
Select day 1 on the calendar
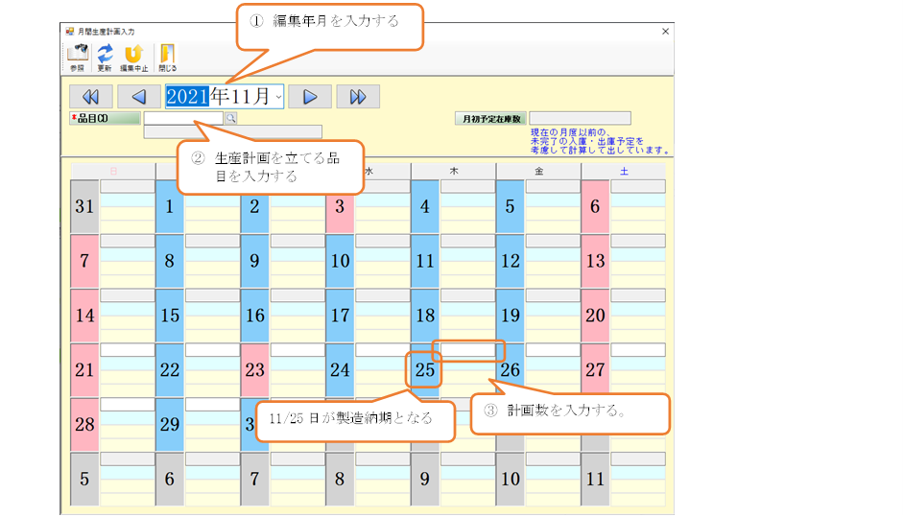170,207
